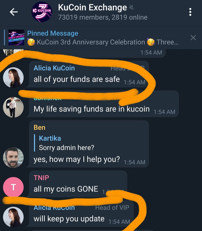Open KuCoin Exchange group title
Screen dimensions: 202x231
pyautogui.click(x=92, y=8)
